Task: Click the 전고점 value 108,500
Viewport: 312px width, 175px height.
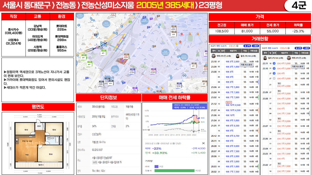Action: [221, 31]
